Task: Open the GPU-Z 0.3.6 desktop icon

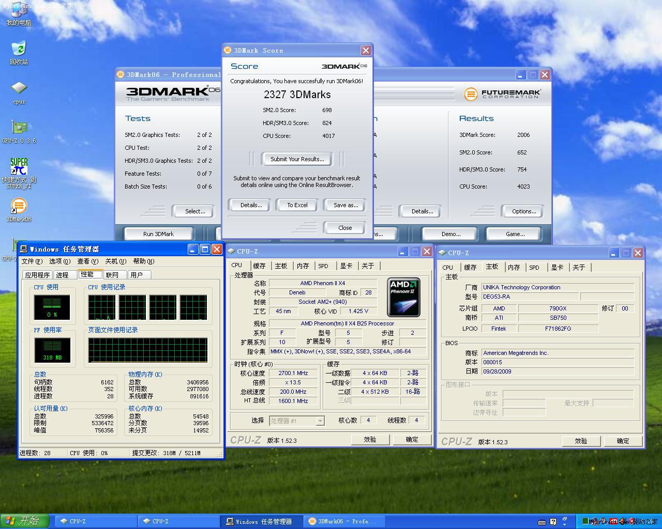Action: [19, 128]
